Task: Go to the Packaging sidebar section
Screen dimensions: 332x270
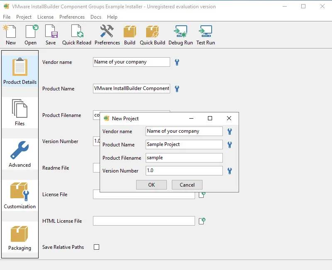Action: pyautogui.click(x=20, y=238)
